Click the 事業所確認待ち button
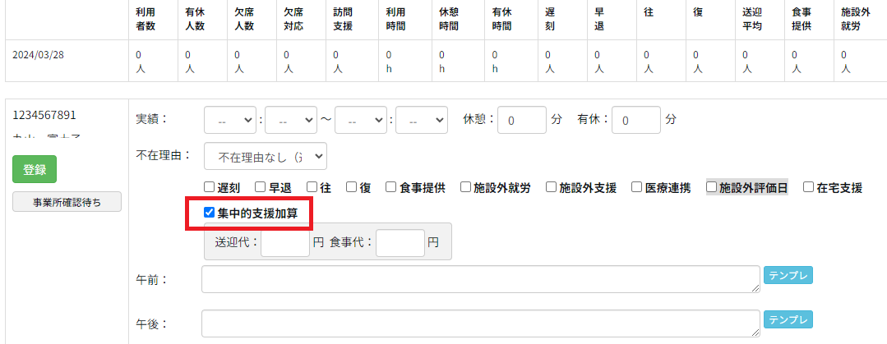 pos(67,202)
